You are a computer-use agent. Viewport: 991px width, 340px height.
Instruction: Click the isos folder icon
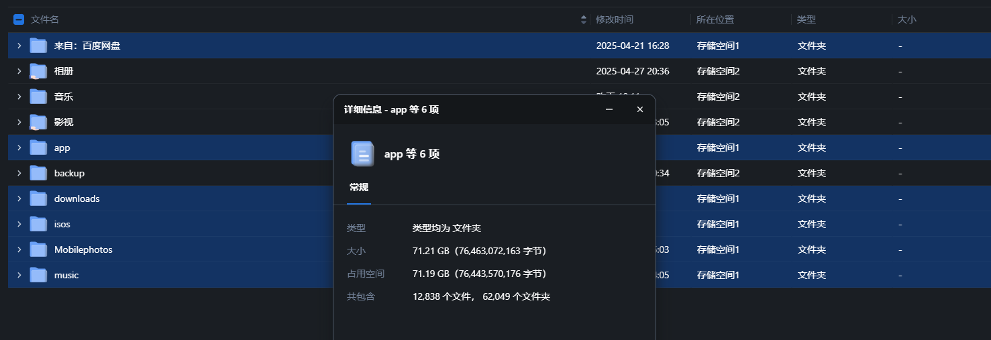[38, 224]
